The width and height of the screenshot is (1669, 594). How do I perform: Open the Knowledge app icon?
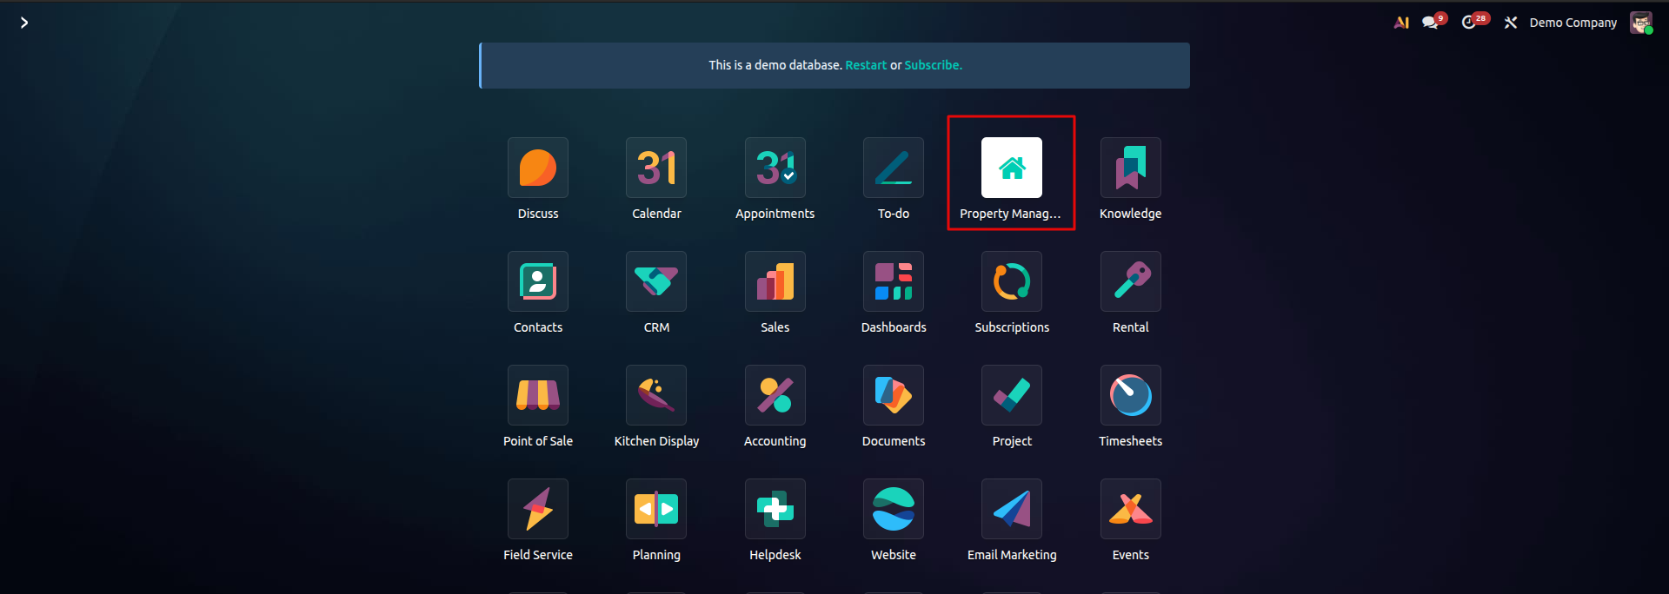tap(1130, 168)
